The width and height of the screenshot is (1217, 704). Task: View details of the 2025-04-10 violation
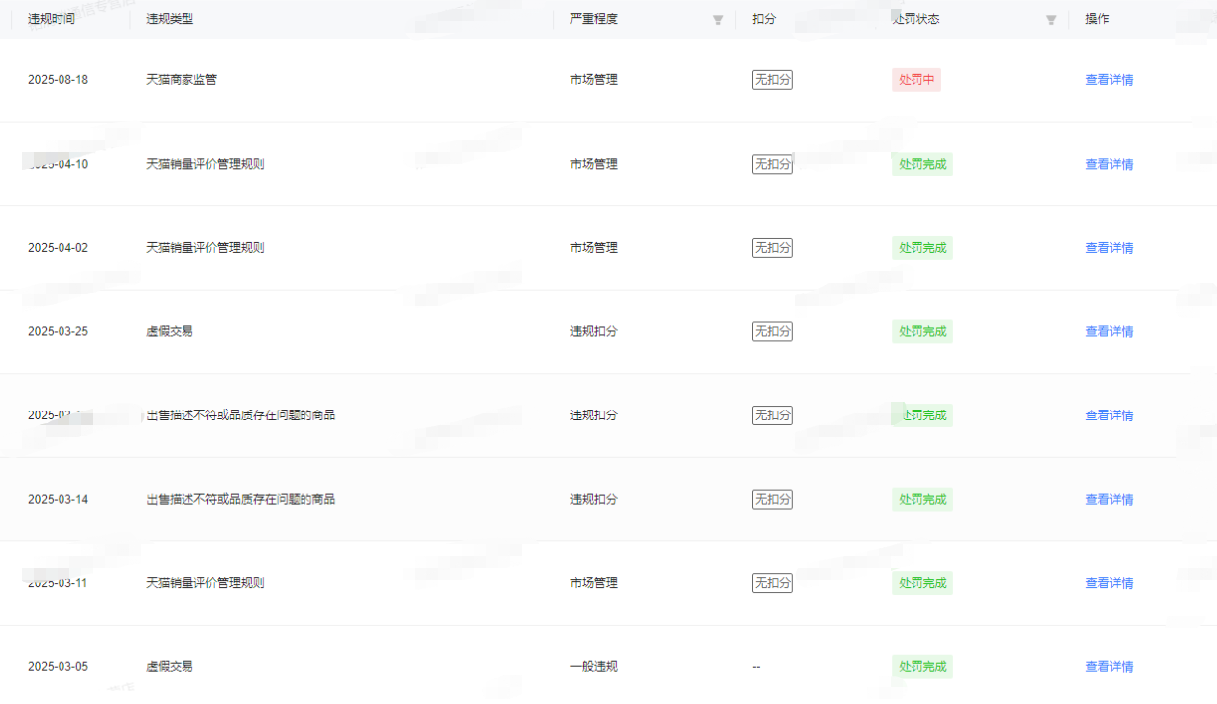pyautogui.click(x=1109, y=165)
